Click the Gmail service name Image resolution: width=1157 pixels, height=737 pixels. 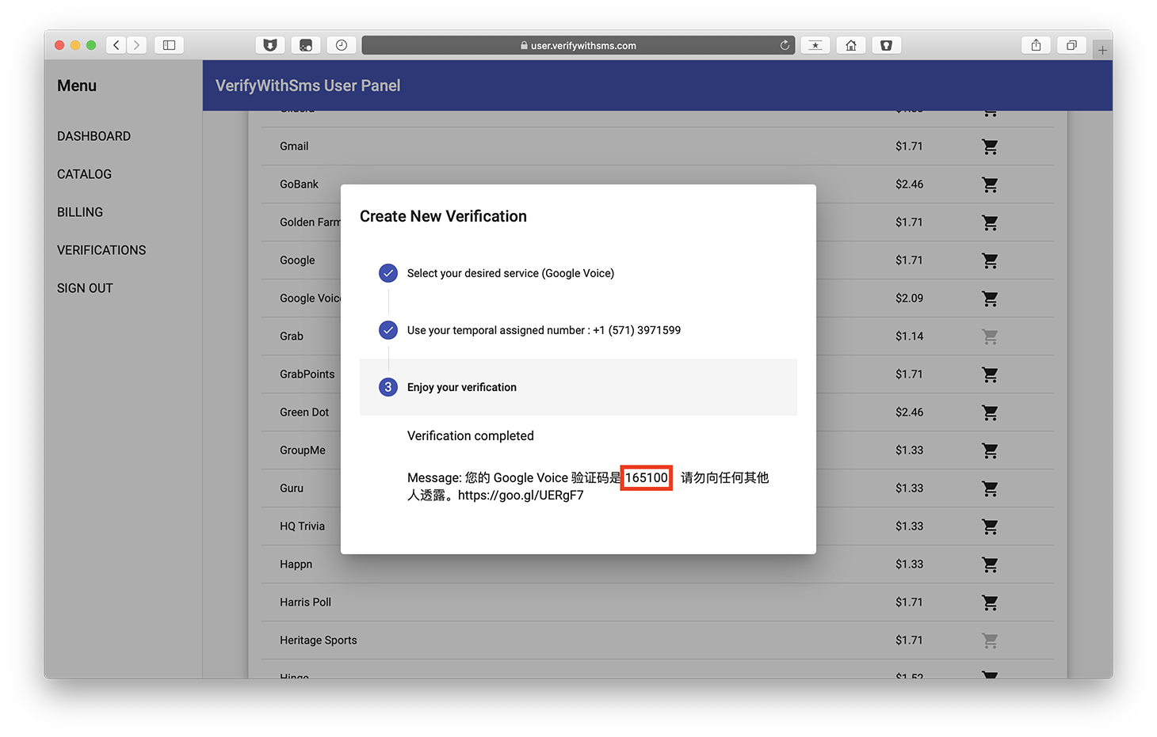pyautogui.click(x=294, y=146)
